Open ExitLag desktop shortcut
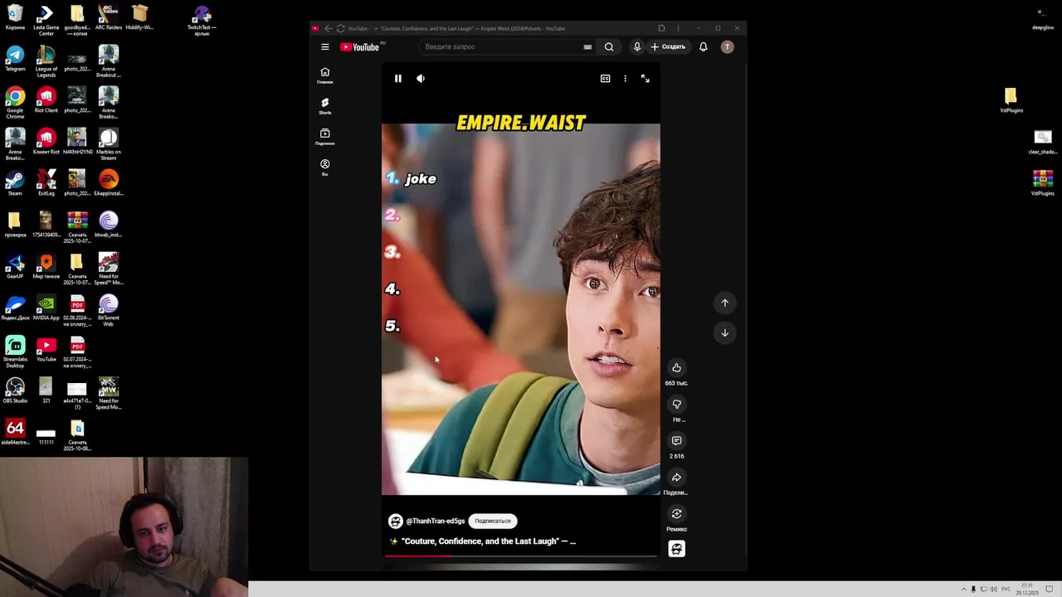Viewport: 1062px width, 597px height. tap(46, 184)
